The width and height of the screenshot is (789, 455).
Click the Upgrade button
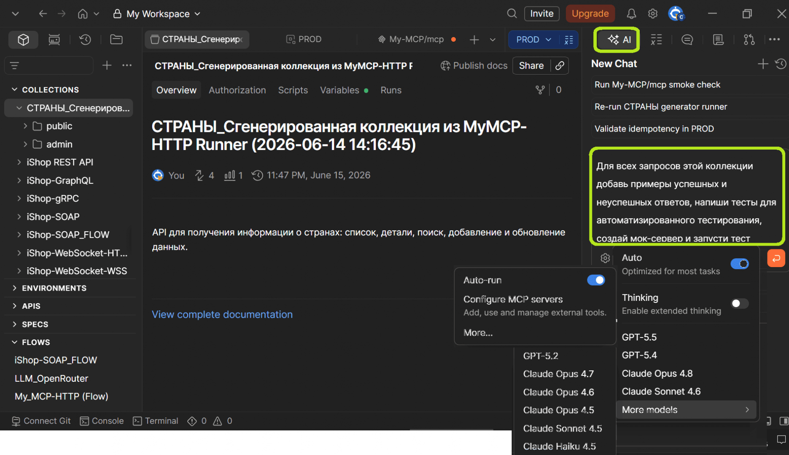[590, 13]
